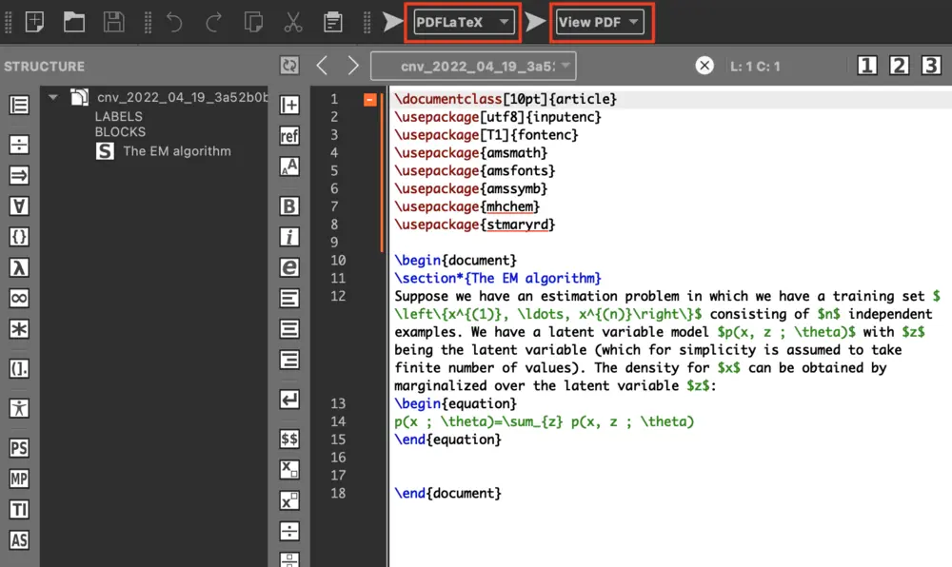Viewport: 952px width, 567px height.
Task: Insert a new line break
Action: point(289,400)
